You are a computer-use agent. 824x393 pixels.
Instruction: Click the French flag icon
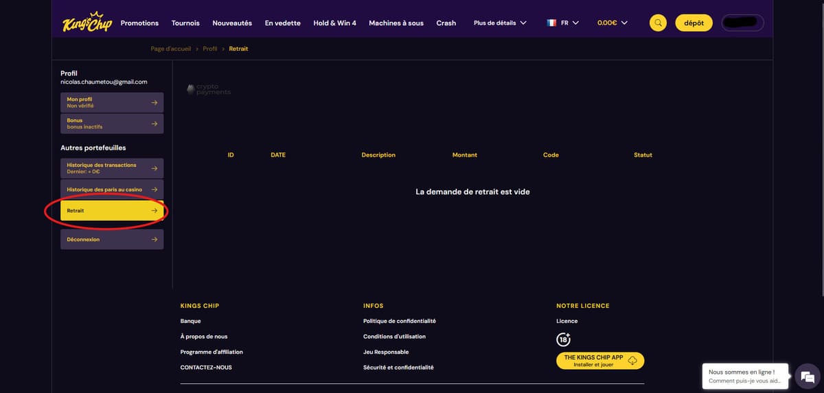coord(551,23)
